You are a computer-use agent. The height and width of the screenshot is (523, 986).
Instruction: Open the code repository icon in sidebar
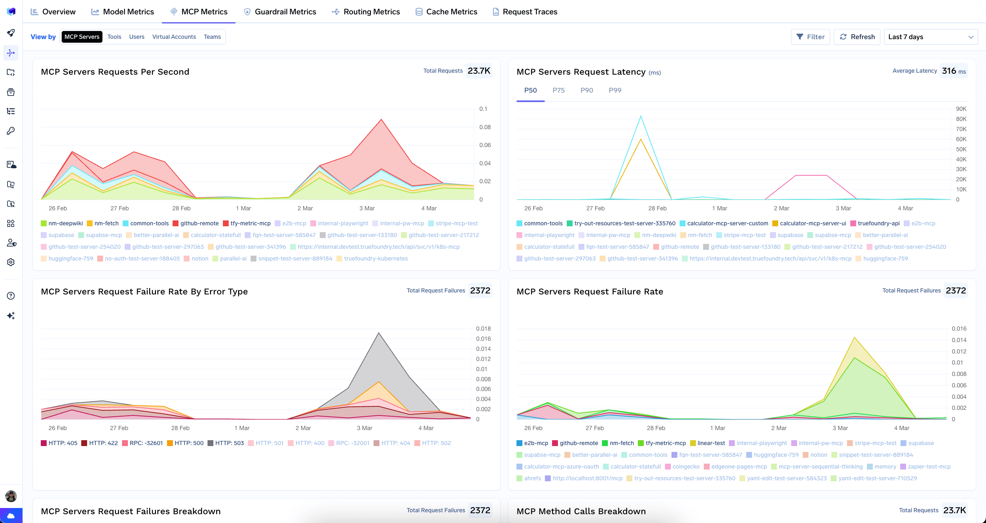[x=11, y=72]
